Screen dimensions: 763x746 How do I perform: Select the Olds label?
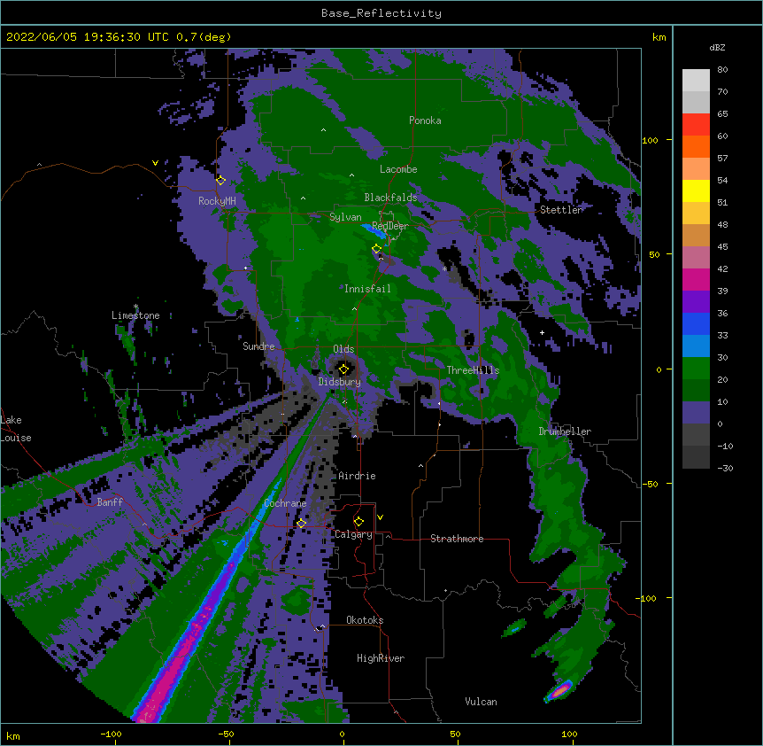[343, 349]
